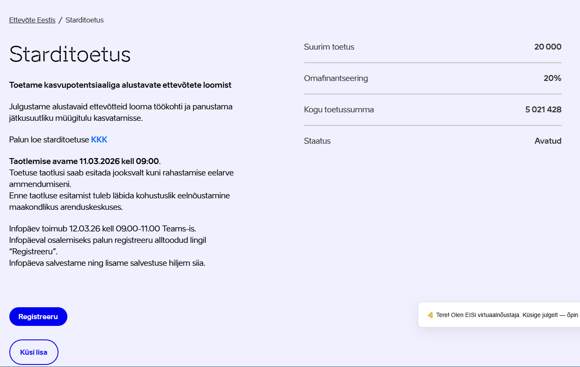
Task: Click the Starditoetus breadcrumb item
Action: click(84, 20)
